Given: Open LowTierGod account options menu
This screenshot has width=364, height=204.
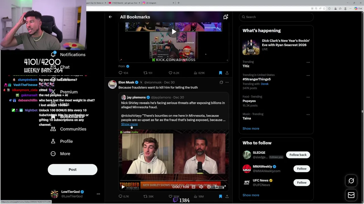Looking at the screenshot, I should click(98, 194).
